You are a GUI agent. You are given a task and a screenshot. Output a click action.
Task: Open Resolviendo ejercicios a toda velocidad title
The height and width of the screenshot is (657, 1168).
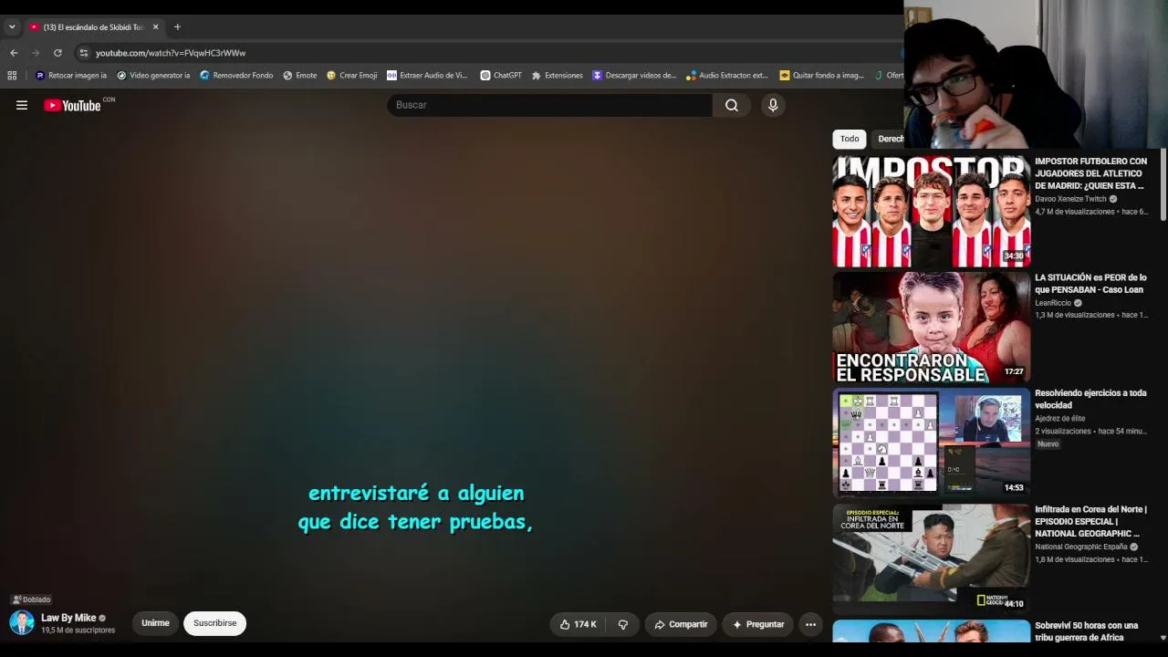(x=1090, y=399)
